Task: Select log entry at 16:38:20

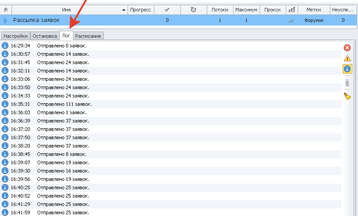Action: (171, 146)
